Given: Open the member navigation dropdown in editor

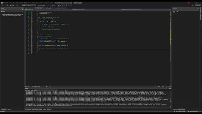Looking at the screenshot, I should click(x=146, y=10).
